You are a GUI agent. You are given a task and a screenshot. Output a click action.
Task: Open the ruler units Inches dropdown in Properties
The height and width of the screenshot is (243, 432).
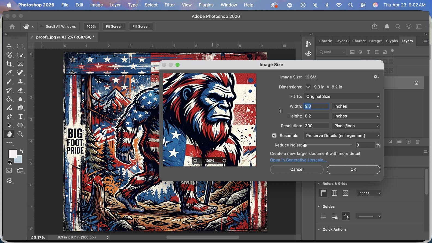[x=369, y=193]
